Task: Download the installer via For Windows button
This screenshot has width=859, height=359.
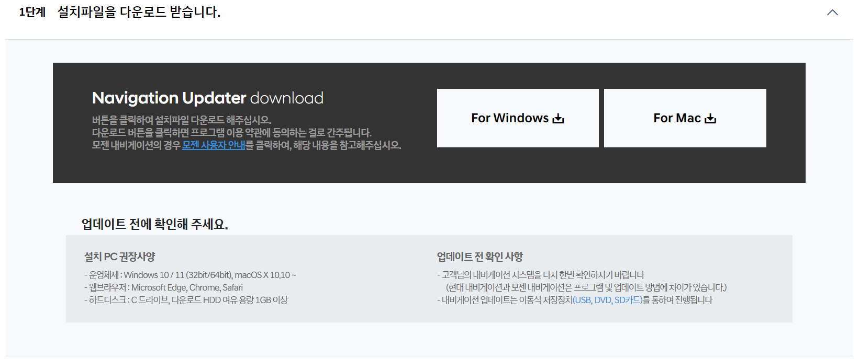Action: pyautogui.click(x=518, y=118)
